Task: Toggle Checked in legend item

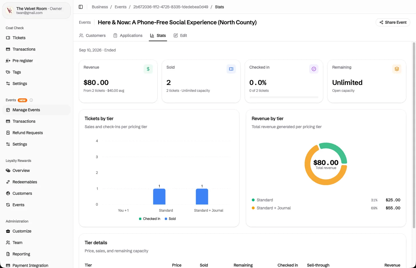Action: coord(150,219)
